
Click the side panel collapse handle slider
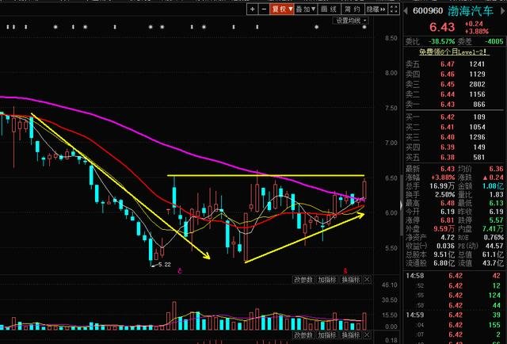402,205
